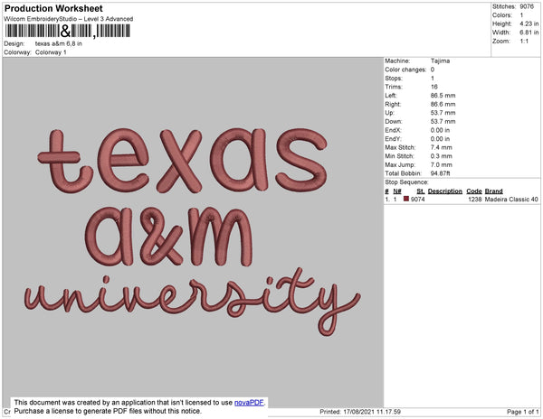This screenshot has width=543, height=419.
Task: Click the Height value 4.23 in
Action: [529, 23]
